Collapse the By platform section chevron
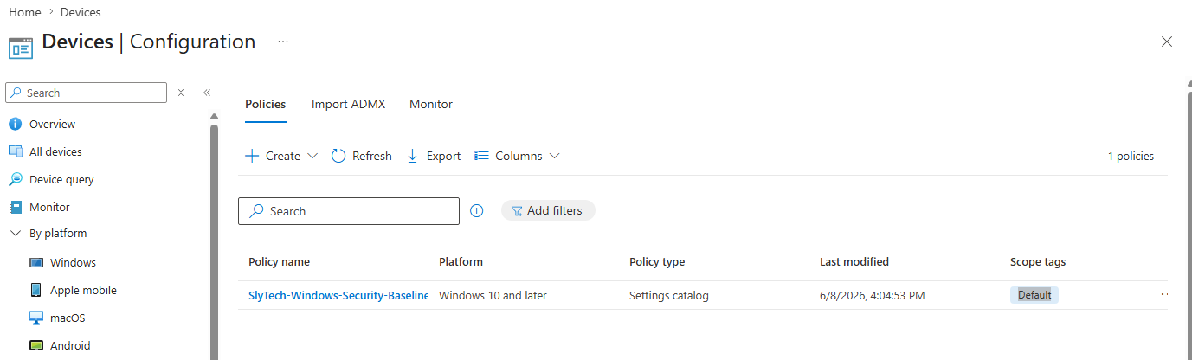Screen dimensions: 1192x360 [x=15, y=234]
